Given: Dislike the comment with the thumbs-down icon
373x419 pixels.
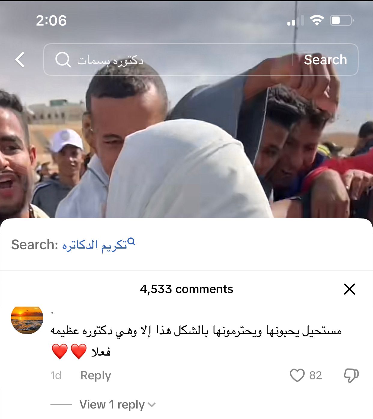Looking at the screenshot, I should [351, 375].
